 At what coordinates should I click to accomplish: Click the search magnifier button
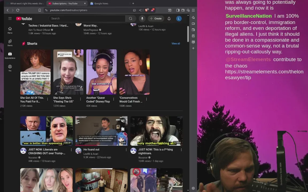point(130,18)
